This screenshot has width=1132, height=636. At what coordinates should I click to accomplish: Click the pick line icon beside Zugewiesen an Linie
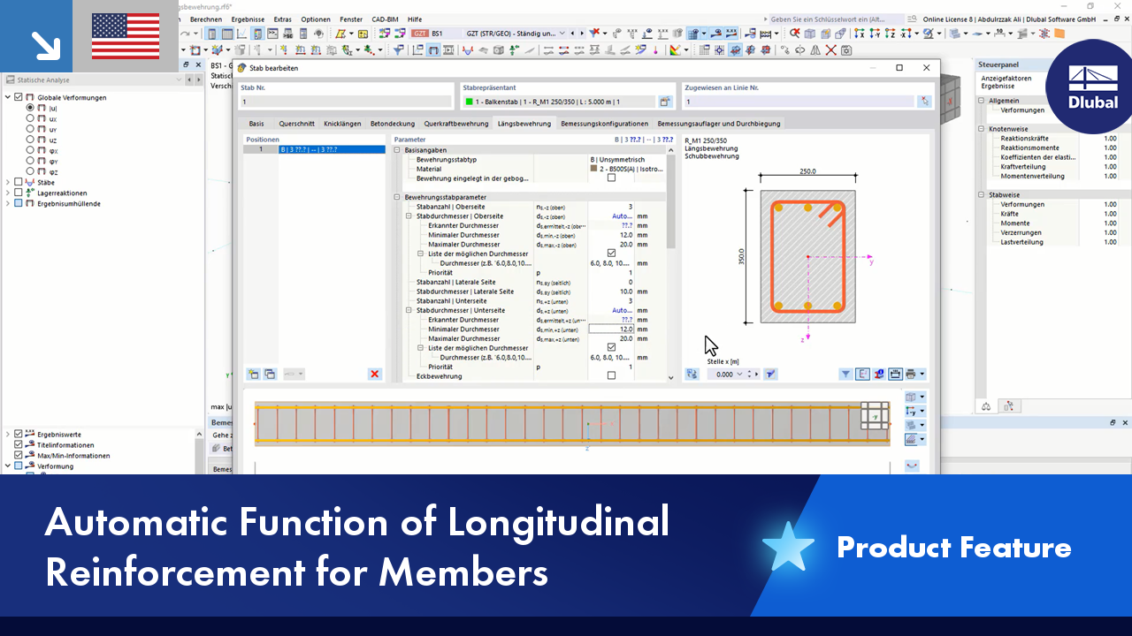[925, 102]
